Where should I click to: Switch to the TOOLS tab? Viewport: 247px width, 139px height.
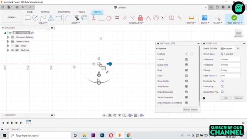pos(81,12)
